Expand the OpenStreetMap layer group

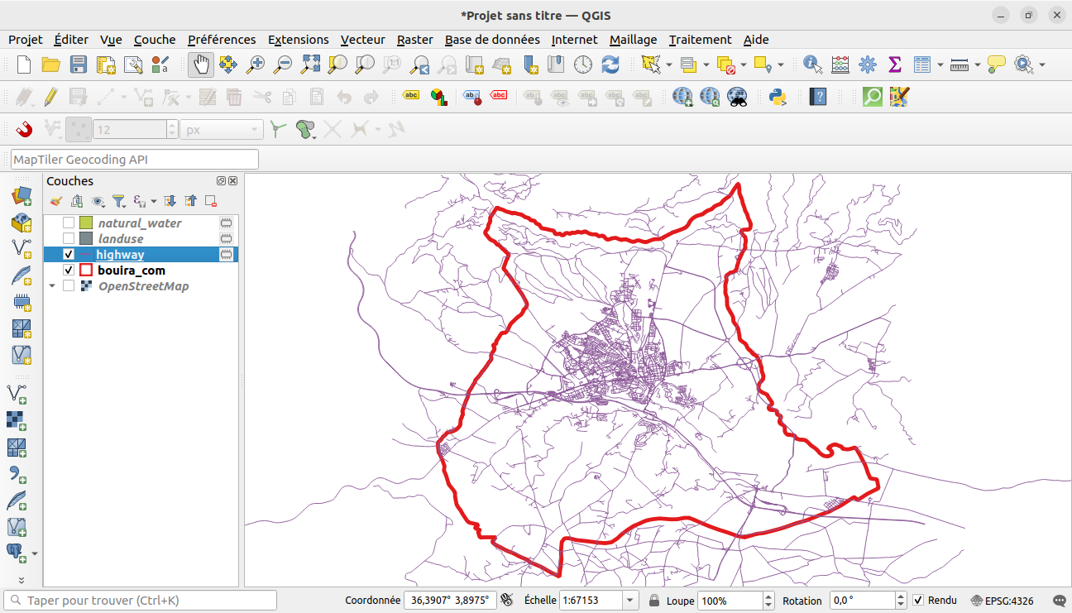point(52,286)
